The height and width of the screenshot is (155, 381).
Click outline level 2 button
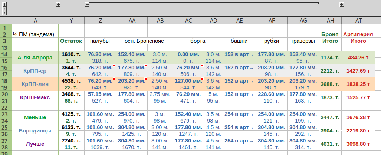(4, 9)
